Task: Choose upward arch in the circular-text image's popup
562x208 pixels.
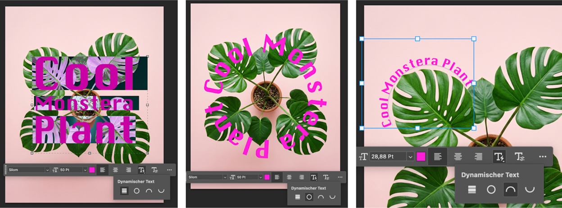Action: coord(321,197)
